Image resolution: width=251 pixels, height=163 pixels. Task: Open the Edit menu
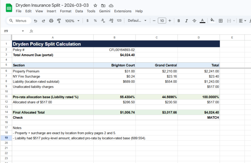28,11
